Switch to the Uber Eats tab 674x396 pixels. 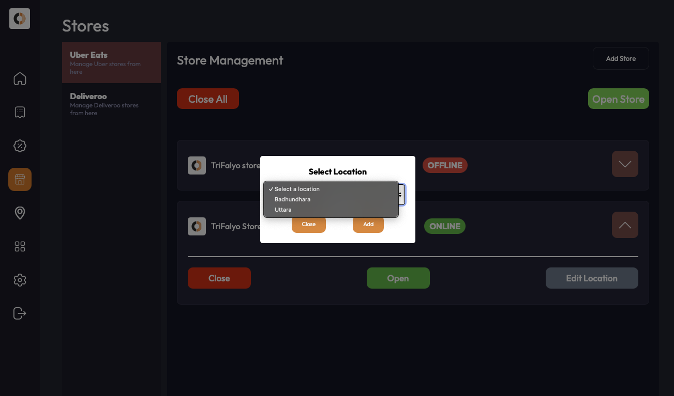(x=111, y=62)
